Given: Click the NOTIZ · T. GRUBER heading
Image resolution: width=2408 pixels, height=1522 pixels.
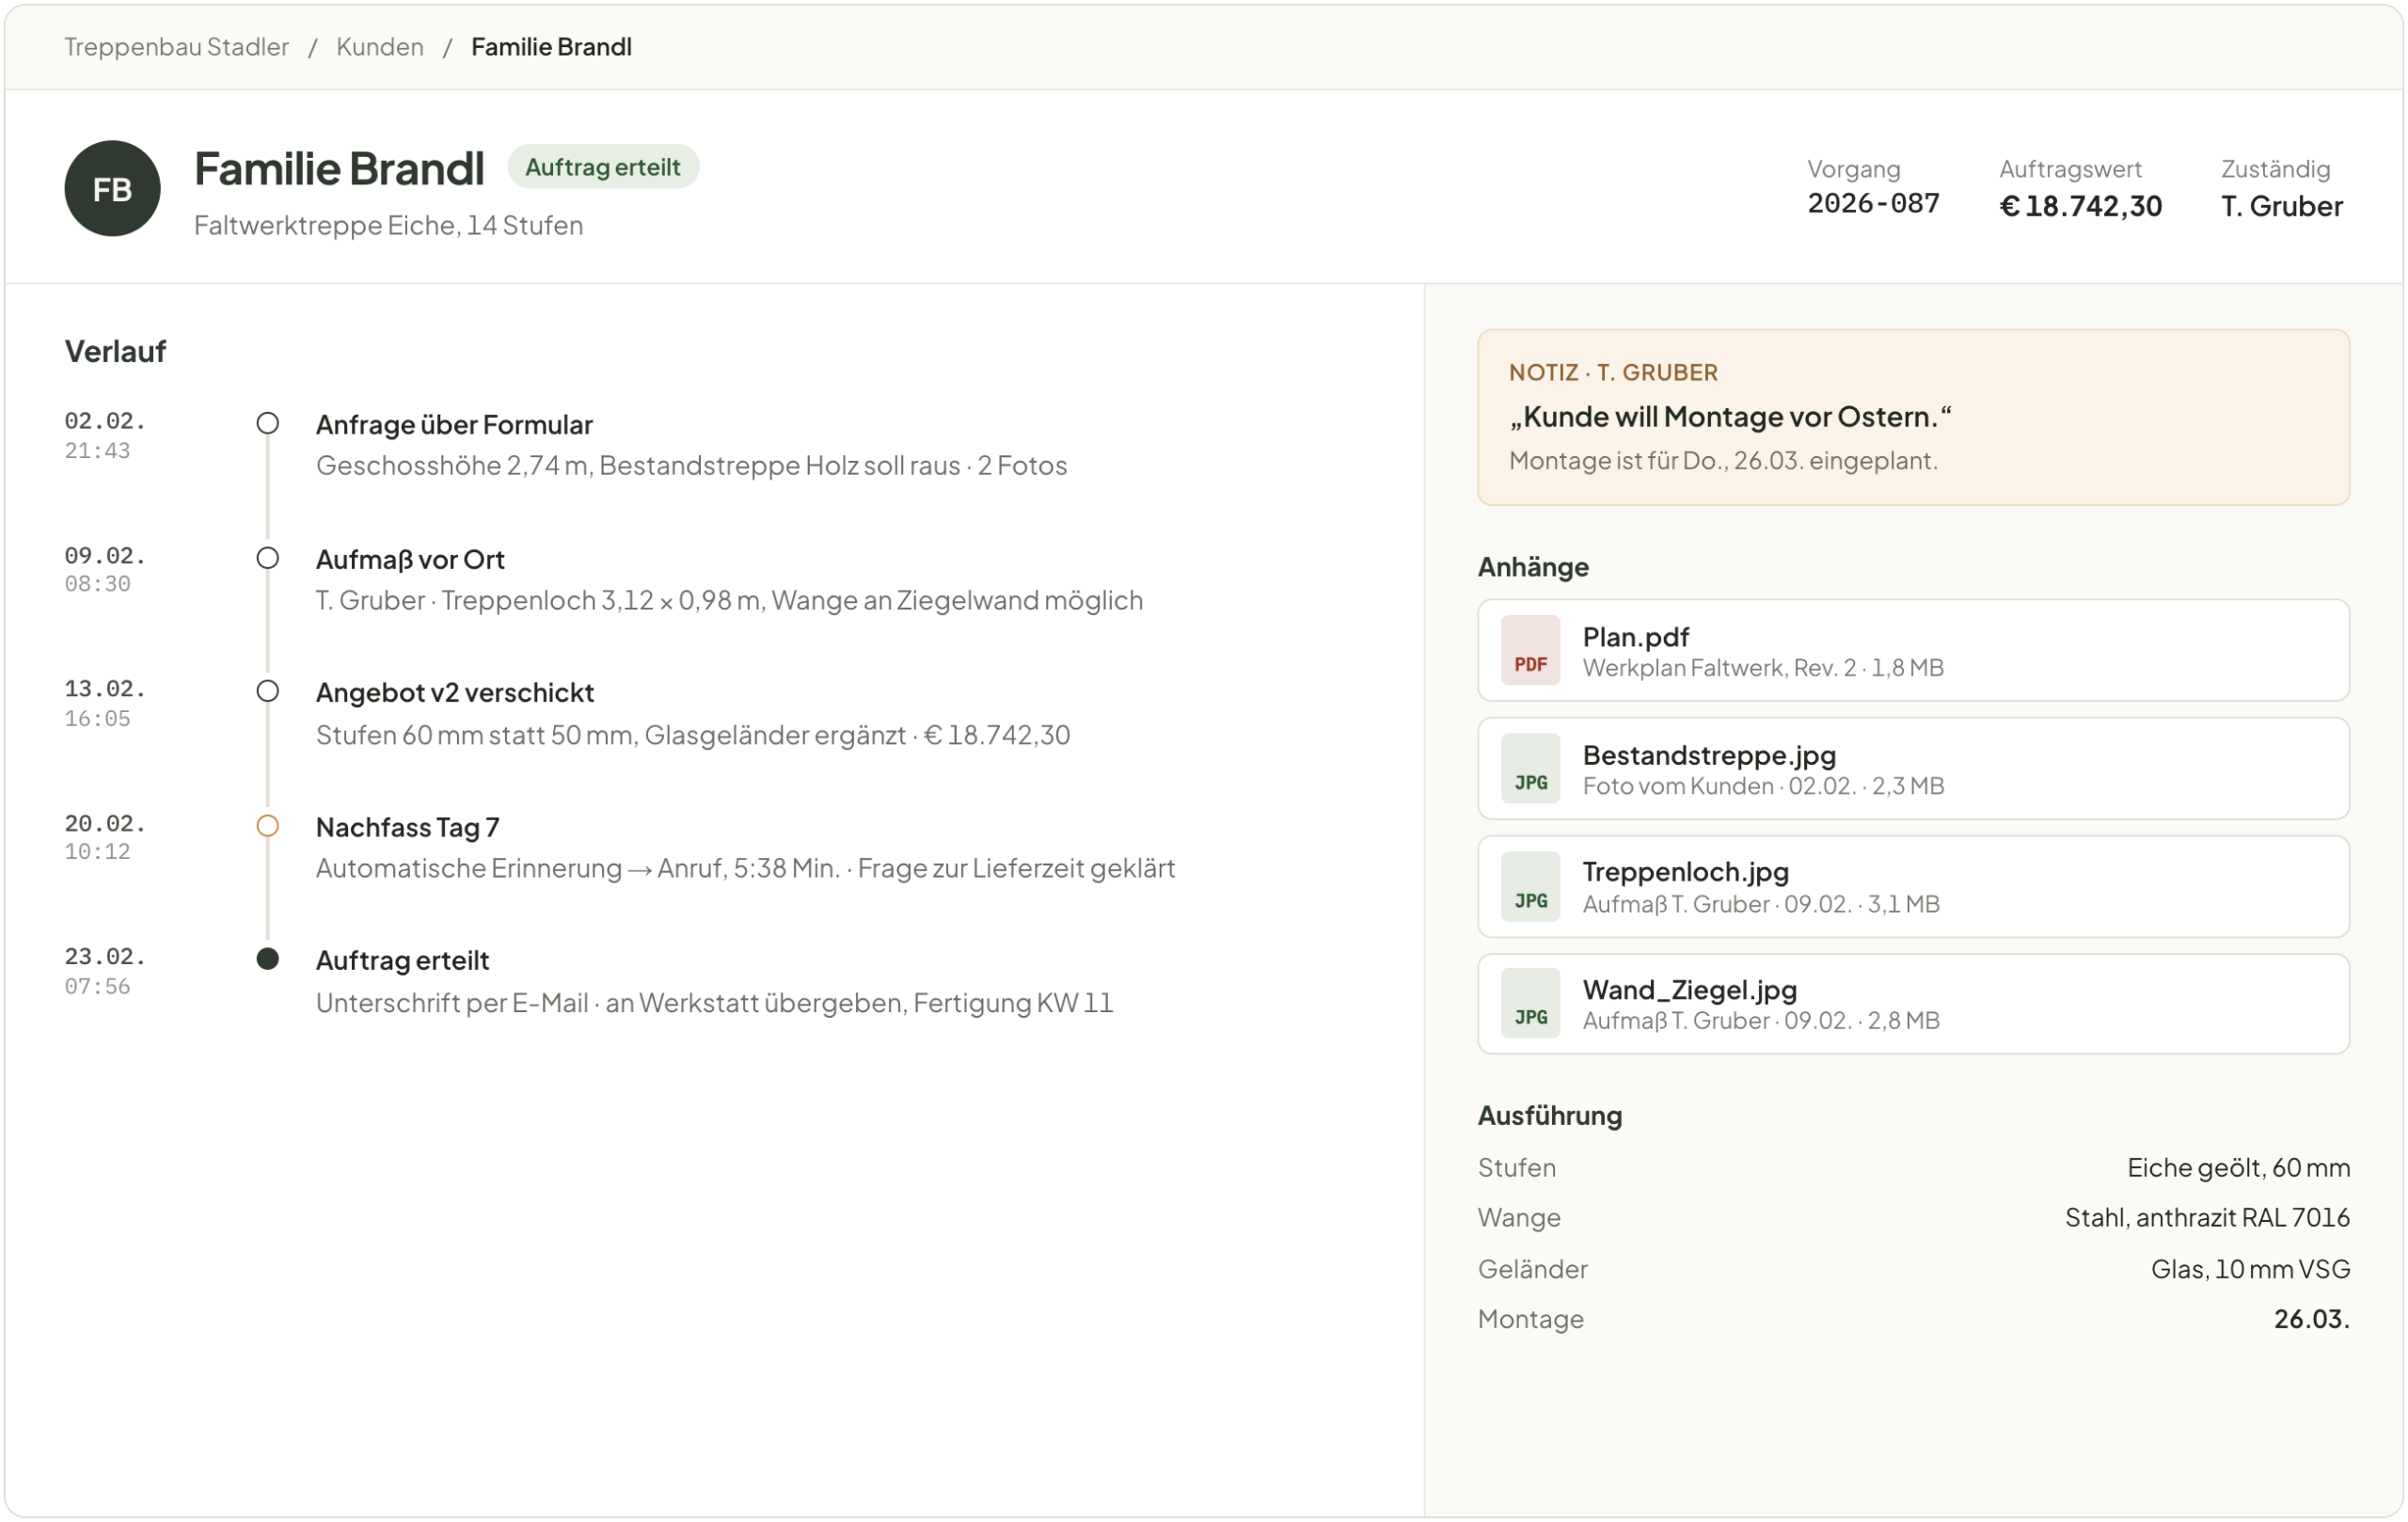Looking at the screenshot, I should point(1613,373).
